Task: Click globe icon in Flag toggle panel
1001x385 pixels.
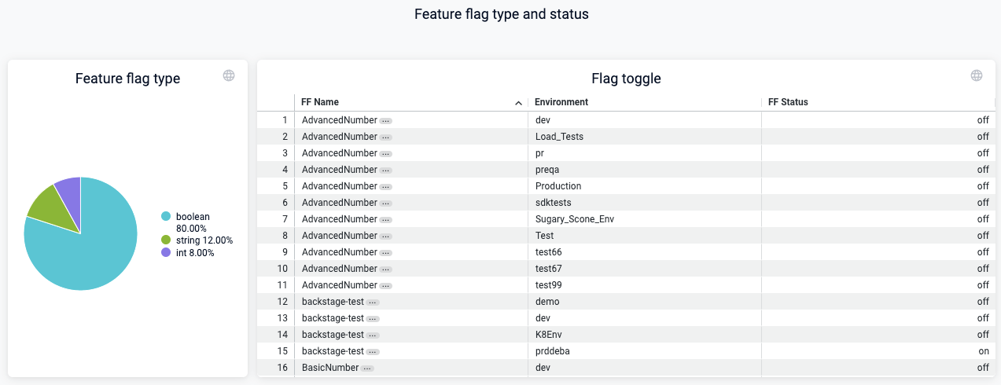Action: click(977, 75)
